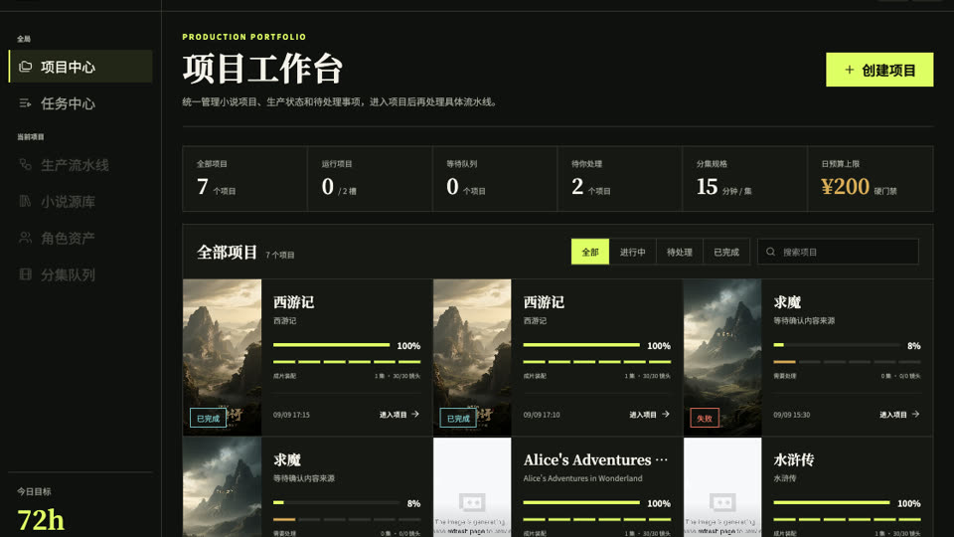Image resolution: width=954 pixels, height=537 pixels.
Task: Click the 水浒传 100% progress bar
Action: [x=832, y=503]
